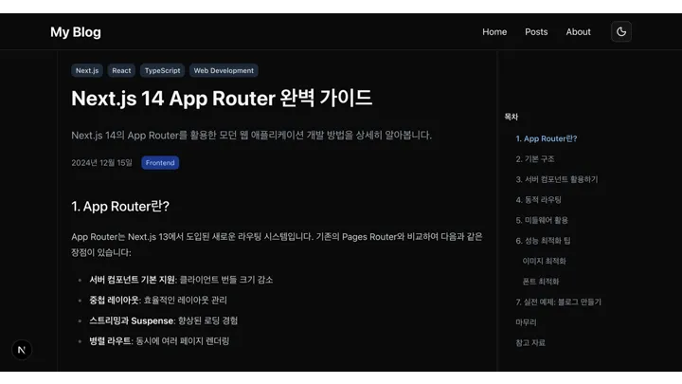The image size is (682, 384).
Task: Select the Web Development tag
Action: click(x=224, y=70)
